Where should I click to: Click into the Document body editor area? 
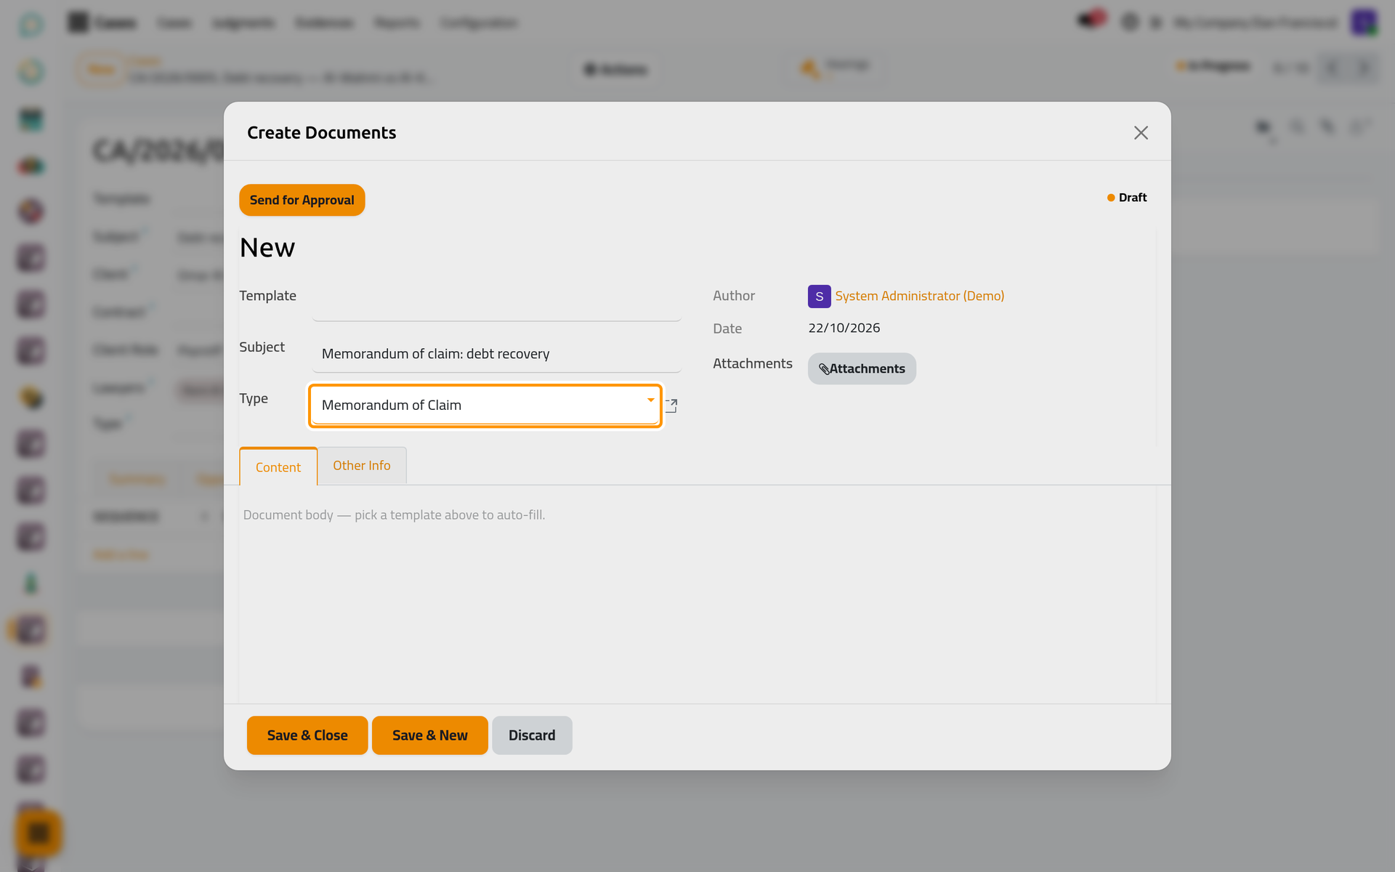click(697, 594)
